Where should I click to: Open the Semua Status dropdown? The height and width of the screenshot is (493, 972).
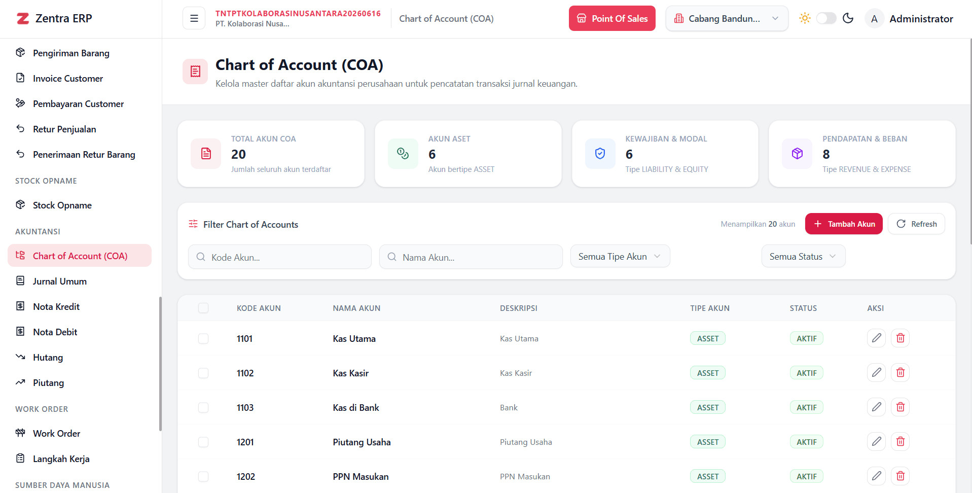803,256
